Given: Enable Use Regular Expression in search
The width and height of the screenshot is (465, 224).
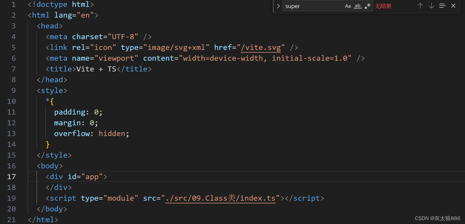Looking at the screenshot, I should [x=368, y=6].
